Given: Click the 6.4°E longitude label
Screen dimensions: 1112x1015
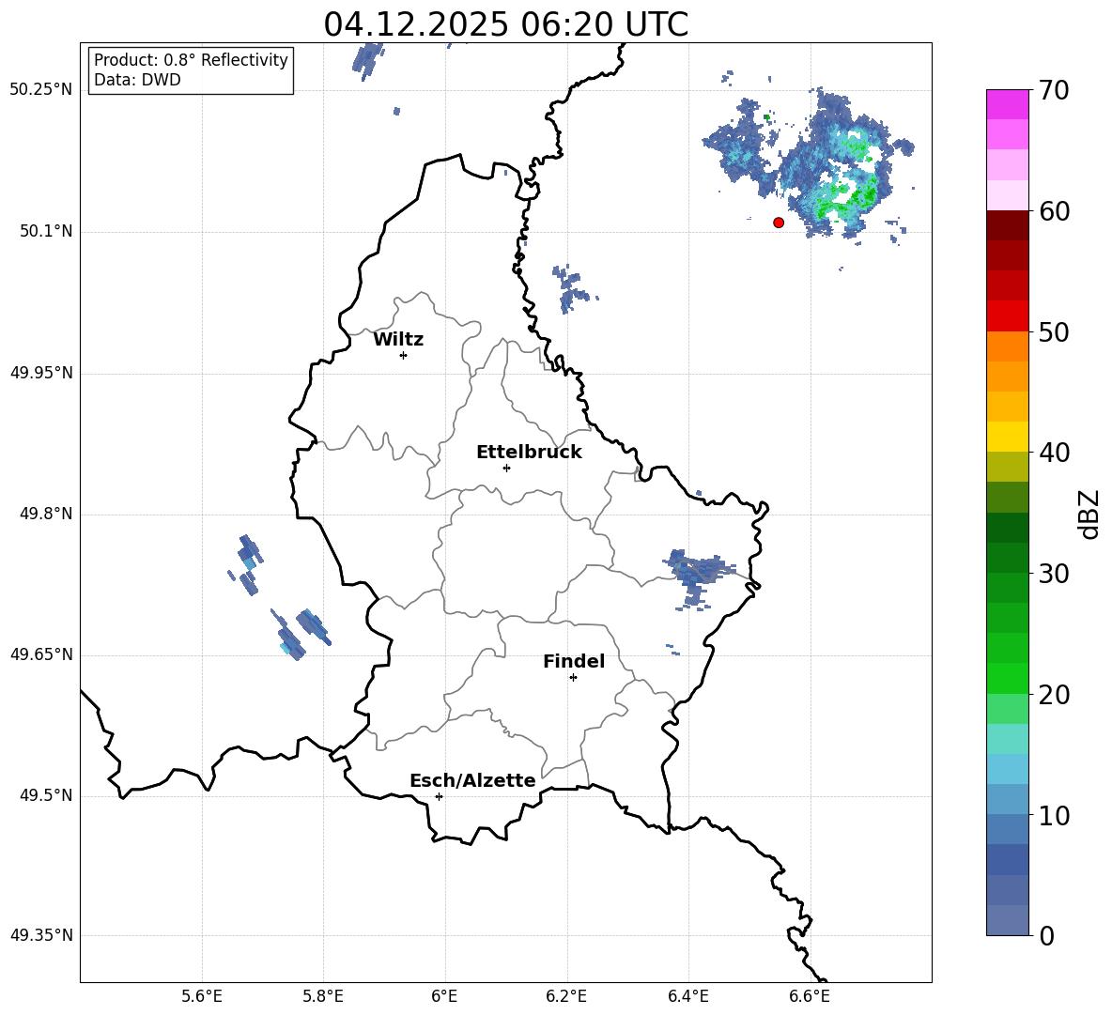Looking at the screenshot, I should pos(687,996).
